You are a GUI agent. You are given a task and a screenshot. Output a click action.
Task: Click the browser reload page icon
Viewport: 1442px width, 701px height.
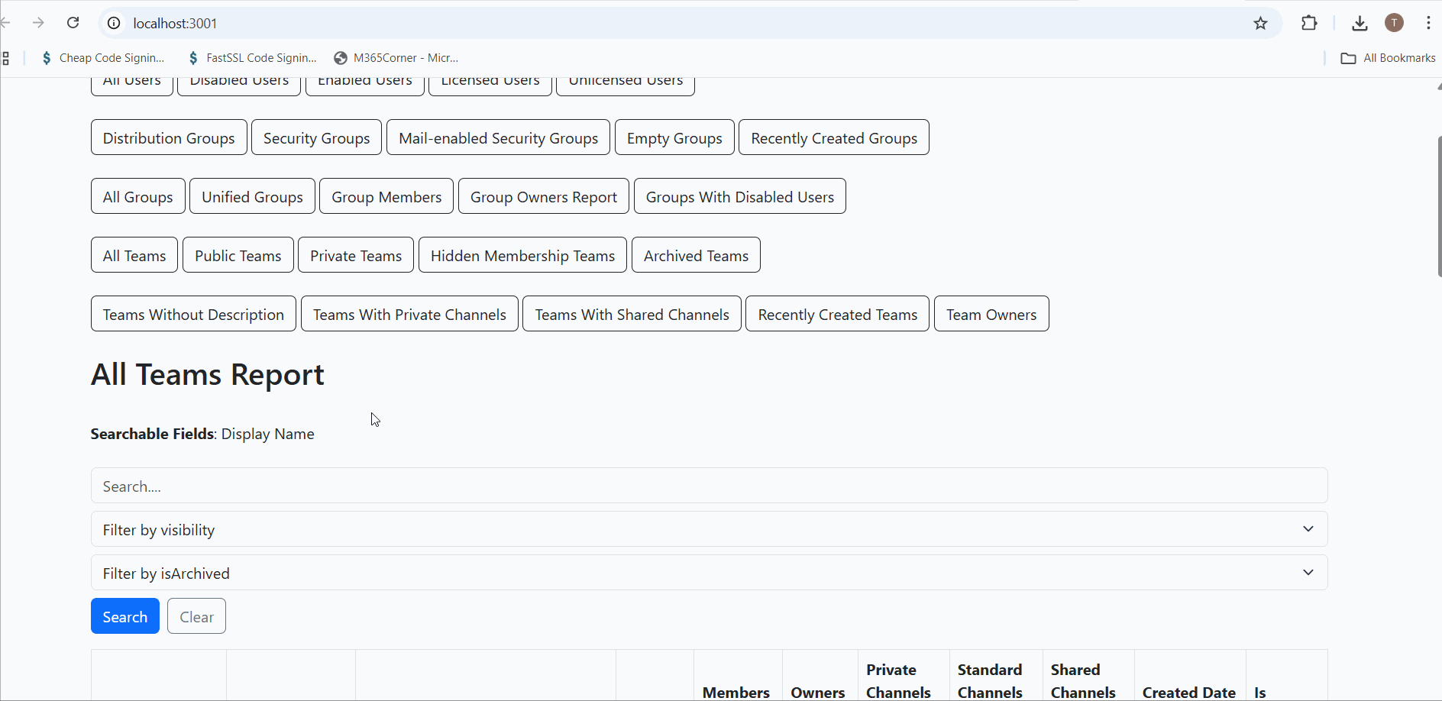click(73, 23)
